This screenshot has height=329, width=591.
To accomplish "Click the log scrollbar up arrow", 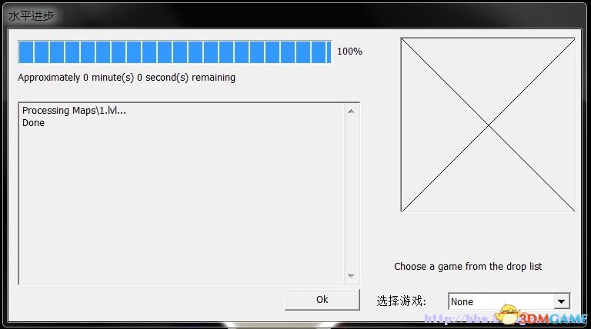I will pos(351,111).
